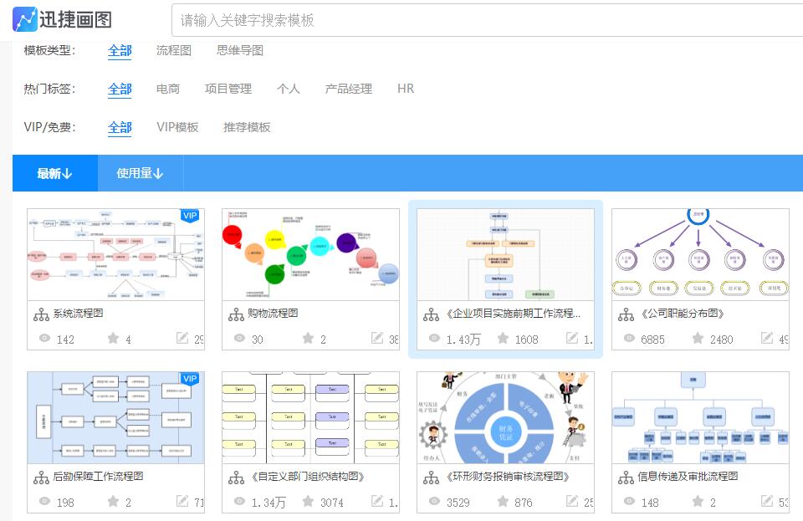Click the flowchart icon beside 信息传递及审批流程图
803x521 pixels.
click(626, 478)
